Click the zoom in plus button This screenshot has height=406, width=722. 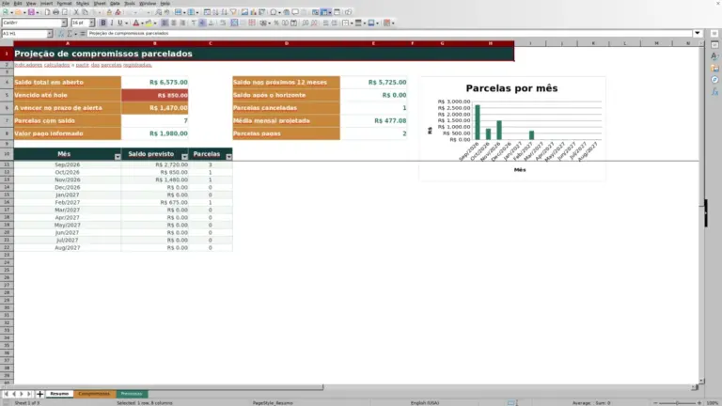coord(699,403)
